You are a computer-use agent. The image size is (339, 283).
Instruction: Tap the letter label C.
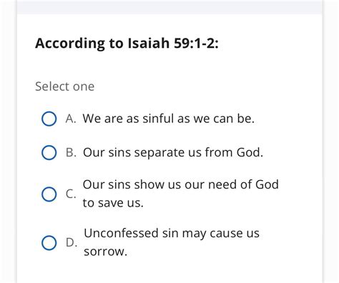click(x=71, y=194)
